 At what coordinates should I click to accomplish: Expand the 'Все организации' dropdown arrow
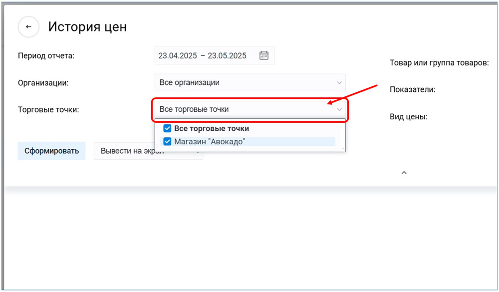pyautogui.click(x=339, y=82)
